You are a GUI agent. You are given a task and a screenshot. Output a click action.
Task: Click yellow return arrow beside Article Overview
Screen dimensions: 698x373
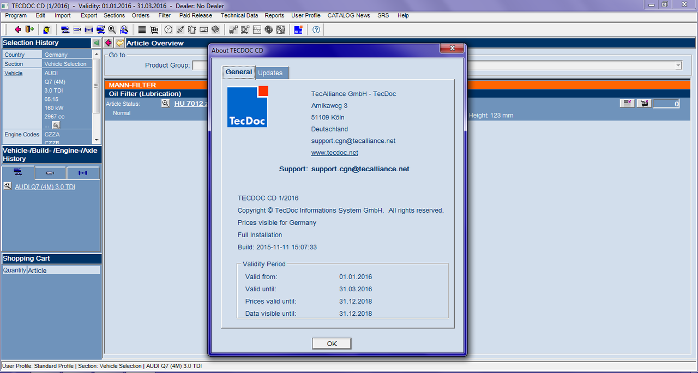(x=119, y=43)
